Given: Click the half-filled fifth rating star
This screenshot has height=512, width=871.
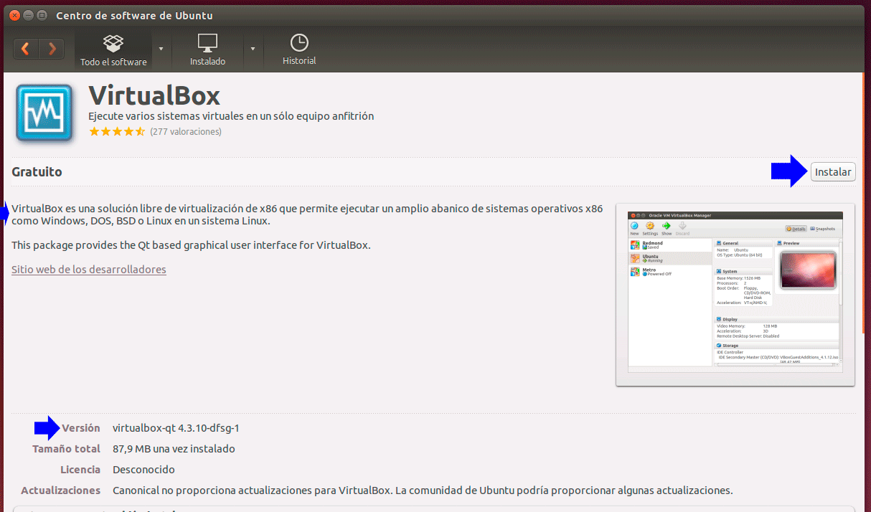Looking at the screenshot, I should 141,132.
